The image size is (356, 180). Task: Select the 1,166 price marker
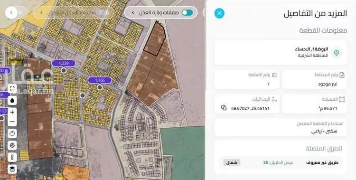click(100, 80)
